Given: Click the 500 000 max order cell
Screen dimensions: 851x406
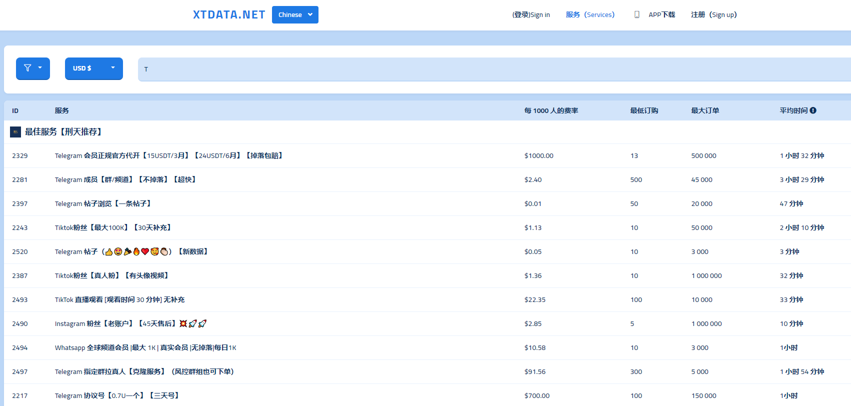Looking at the screenshot, I should pyautogui.click(x=704, y=156).
